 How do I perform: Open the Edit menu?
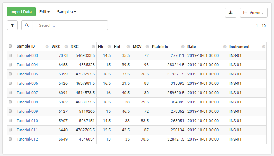[44, 12]
